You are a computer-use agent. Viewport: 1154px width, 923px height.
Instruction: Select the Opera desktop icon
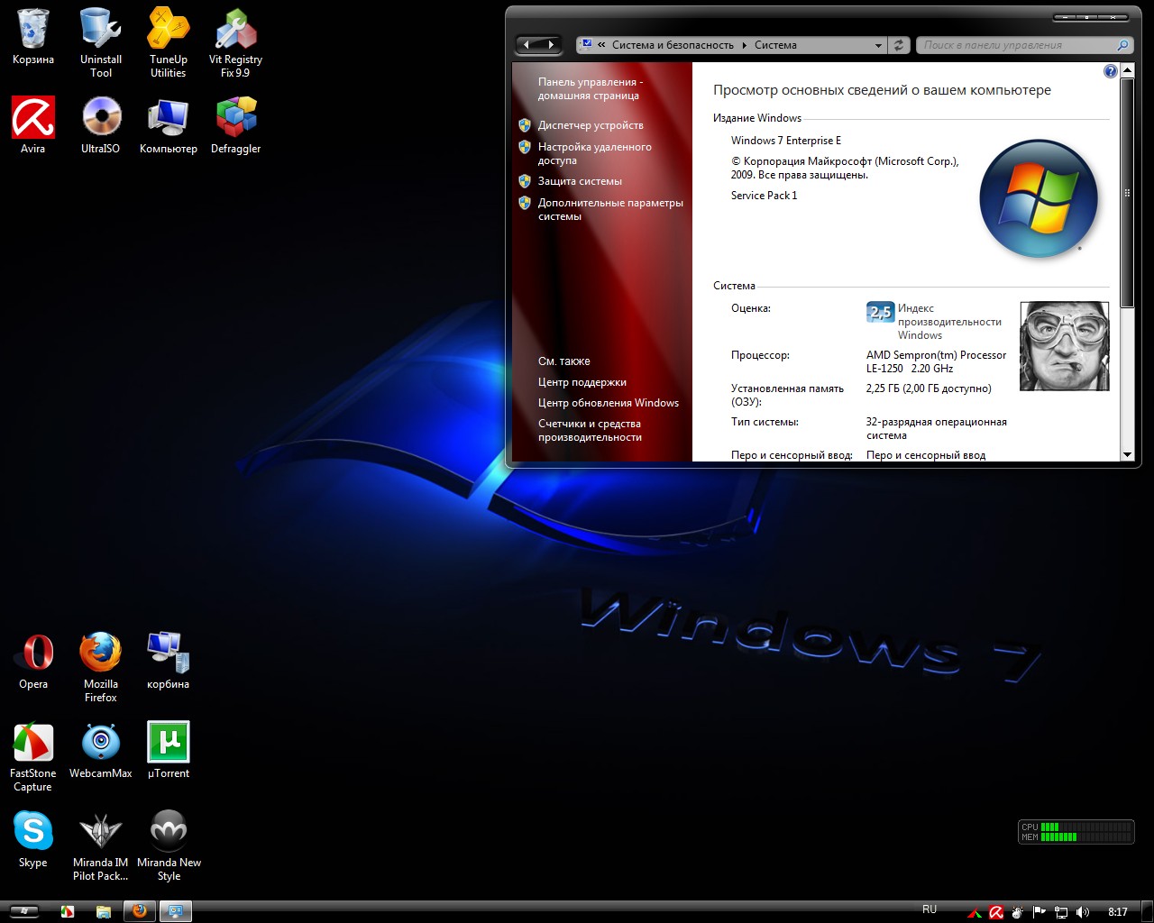coord(33,661)
